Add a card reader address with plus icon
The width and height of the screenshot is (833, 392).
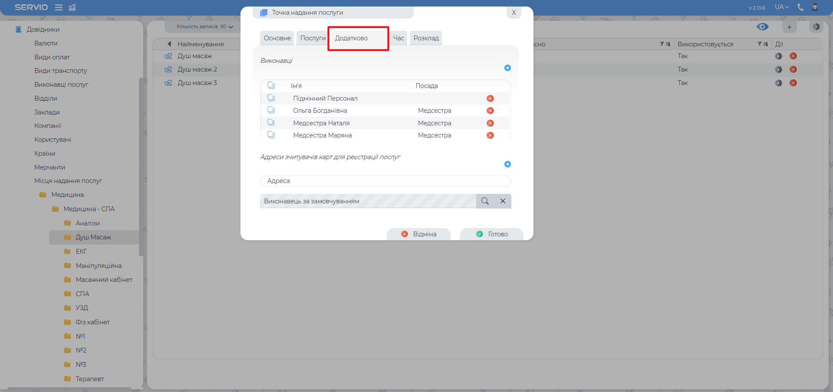pyautogui.click(x=507, y=164)
